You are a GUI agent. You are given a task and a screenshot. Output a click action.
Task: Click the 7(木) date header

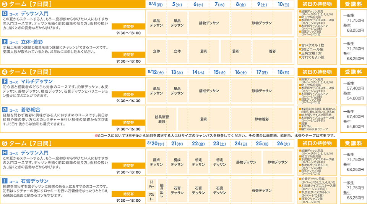(x=219, y=4)
